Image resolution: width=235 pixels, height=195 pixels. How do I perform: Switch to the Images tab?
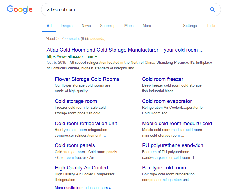(66, 26)
